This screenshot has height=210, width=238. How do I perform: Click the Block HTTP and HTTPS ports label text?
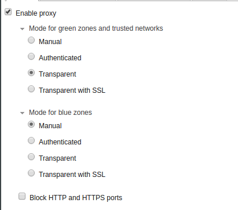click(76, 198)
